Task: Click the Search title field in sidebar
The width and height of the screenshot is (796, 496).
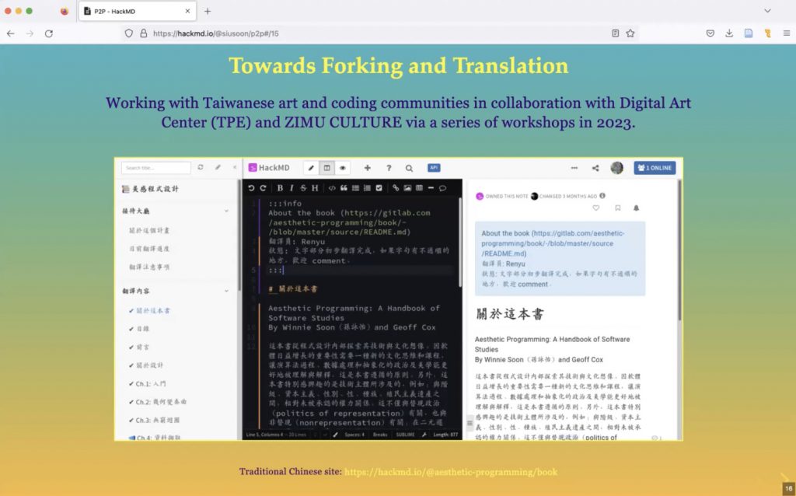Action: [x=155, y=167]
